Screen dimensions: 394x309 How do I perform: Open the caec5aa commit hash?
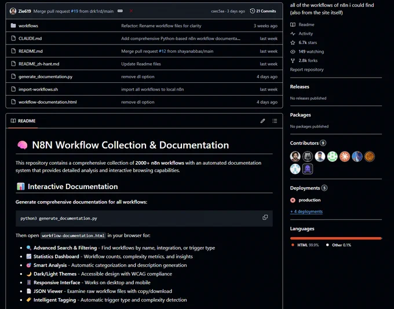217,11
